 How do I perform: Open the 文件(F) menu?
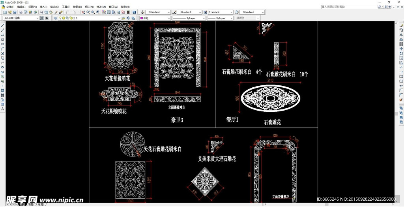coord(10,7)
